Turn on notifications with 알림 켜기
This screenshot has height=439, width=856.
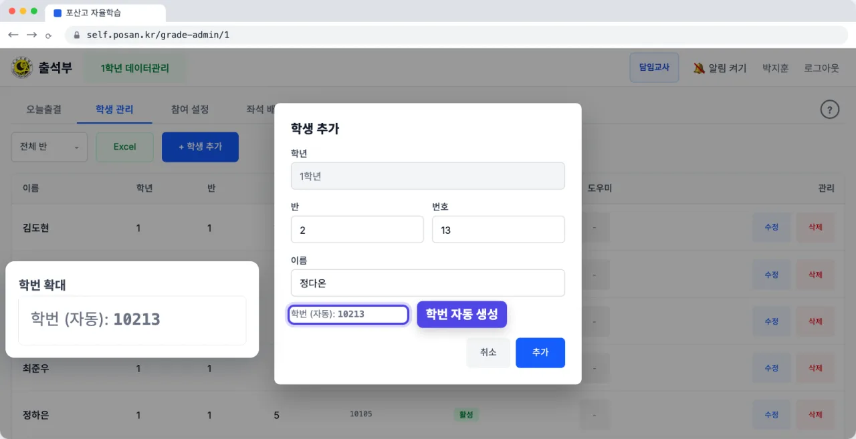tap(720, 68)
